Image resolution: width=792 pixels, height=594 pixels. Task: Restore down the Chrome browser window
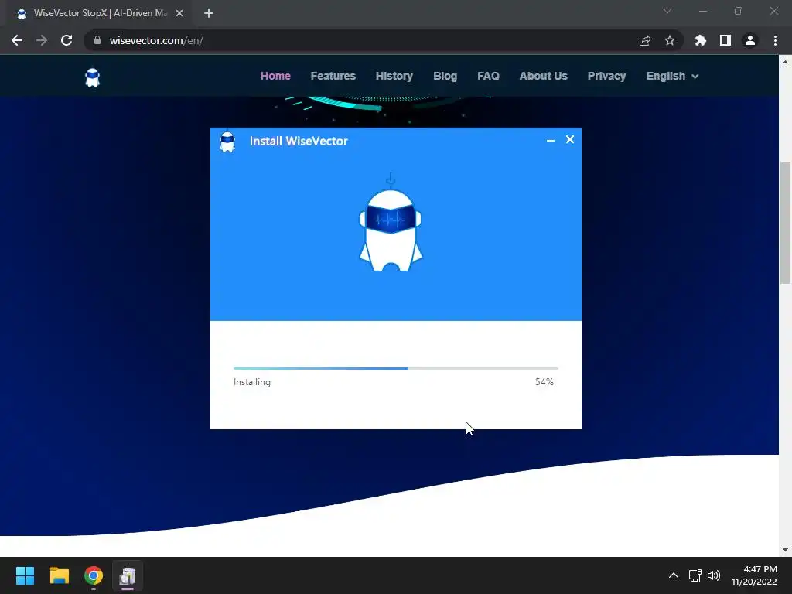pos(739,11)
